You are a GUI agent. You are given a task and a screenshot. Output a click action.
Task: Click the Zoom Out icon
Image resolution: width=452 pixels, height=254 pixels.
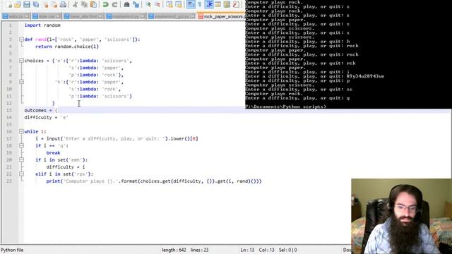[157, 4]
